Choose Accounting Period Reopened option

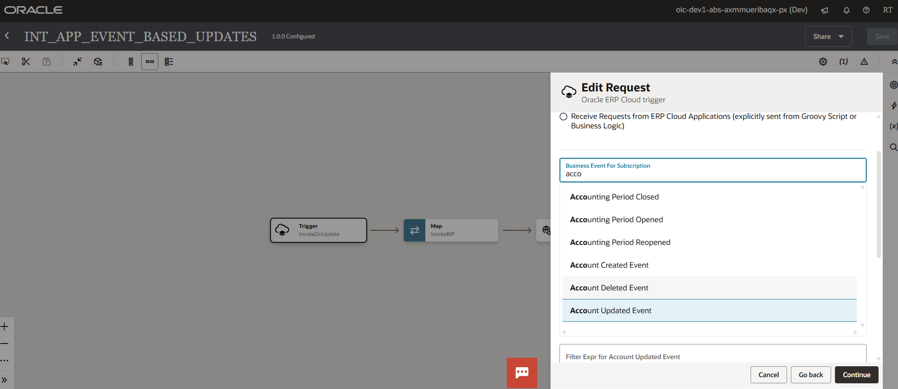(x=709, y=242)
